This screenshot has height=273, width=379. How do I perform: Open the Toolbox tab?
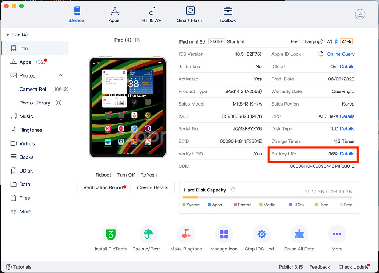(227, 15)
